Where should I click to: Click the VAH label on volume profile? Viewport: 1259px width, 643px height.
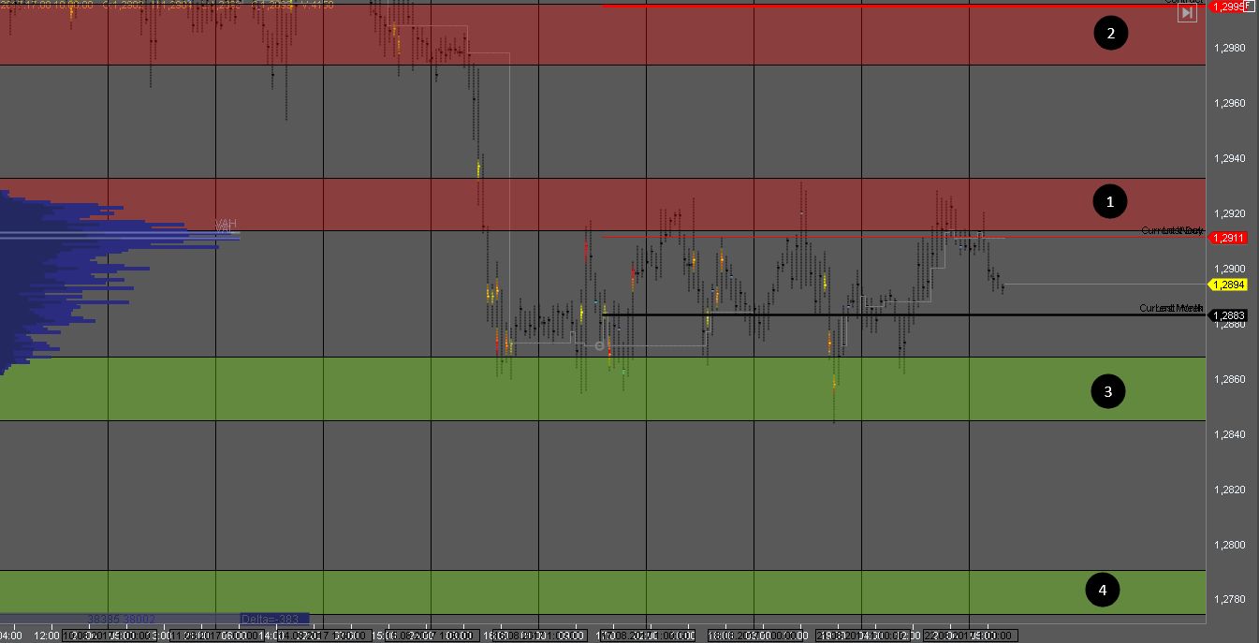[x=225, y=226]
